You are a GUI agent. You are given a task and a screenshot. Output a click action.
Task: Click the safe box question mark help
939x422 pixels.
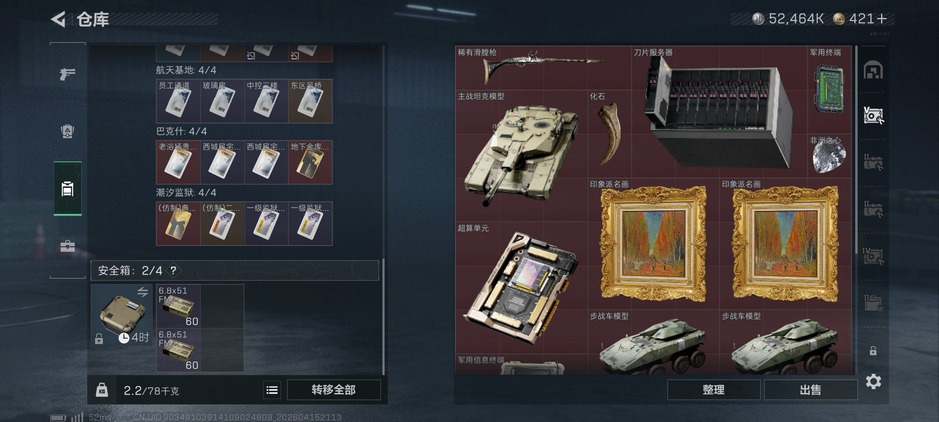(173, 270)
